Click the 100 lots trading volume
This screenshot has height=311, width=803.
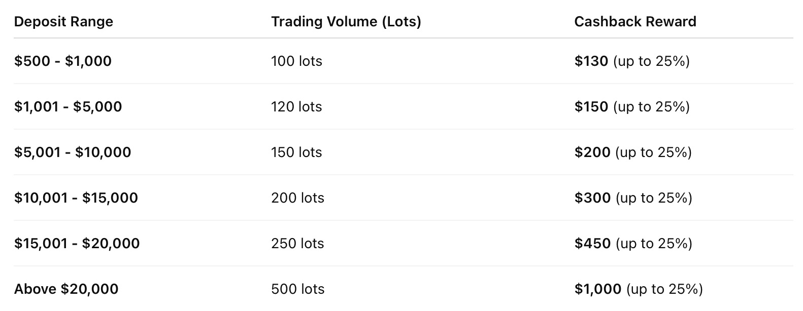pyautogui.click(x=296, y=61)
